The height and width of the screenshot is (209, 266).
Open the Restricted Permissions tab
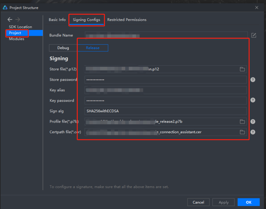click(x=127, y=20)
